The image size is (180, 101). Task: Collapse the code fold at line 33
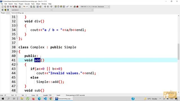coord(17,26)
